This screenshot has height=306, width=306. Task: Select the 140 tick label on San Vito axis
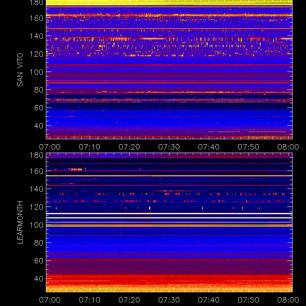click(36, 36)
